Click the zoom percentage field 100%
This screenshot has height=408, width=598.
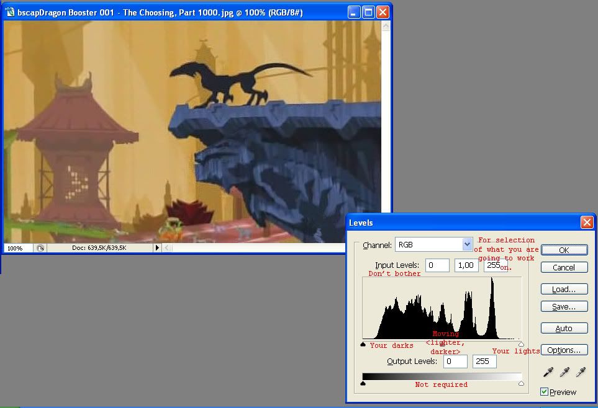(x=18, y=248)
